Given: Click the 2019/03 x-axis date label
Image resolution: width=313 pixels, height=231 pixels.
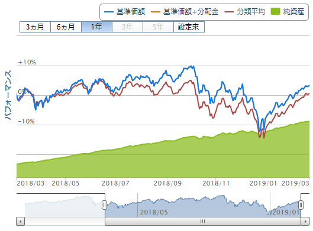Looking at the screenshot, I should click(295, 183).
